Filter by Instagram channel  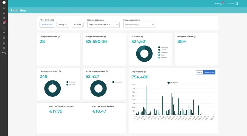tap(63, 24)
